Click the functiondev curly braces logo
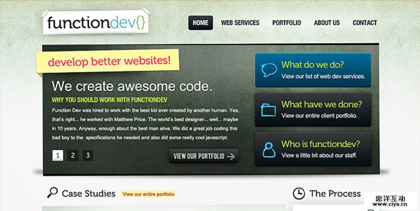Screen dimensions: 420x211 (x=96, y=22)
